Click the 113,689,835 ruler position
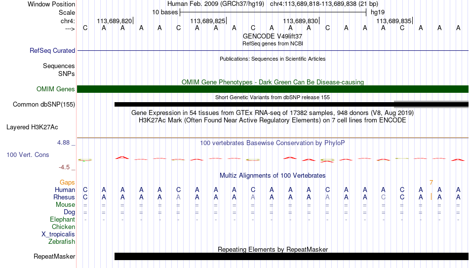The width and height of the screenshot is (469, 268). [x=394, y=21]
